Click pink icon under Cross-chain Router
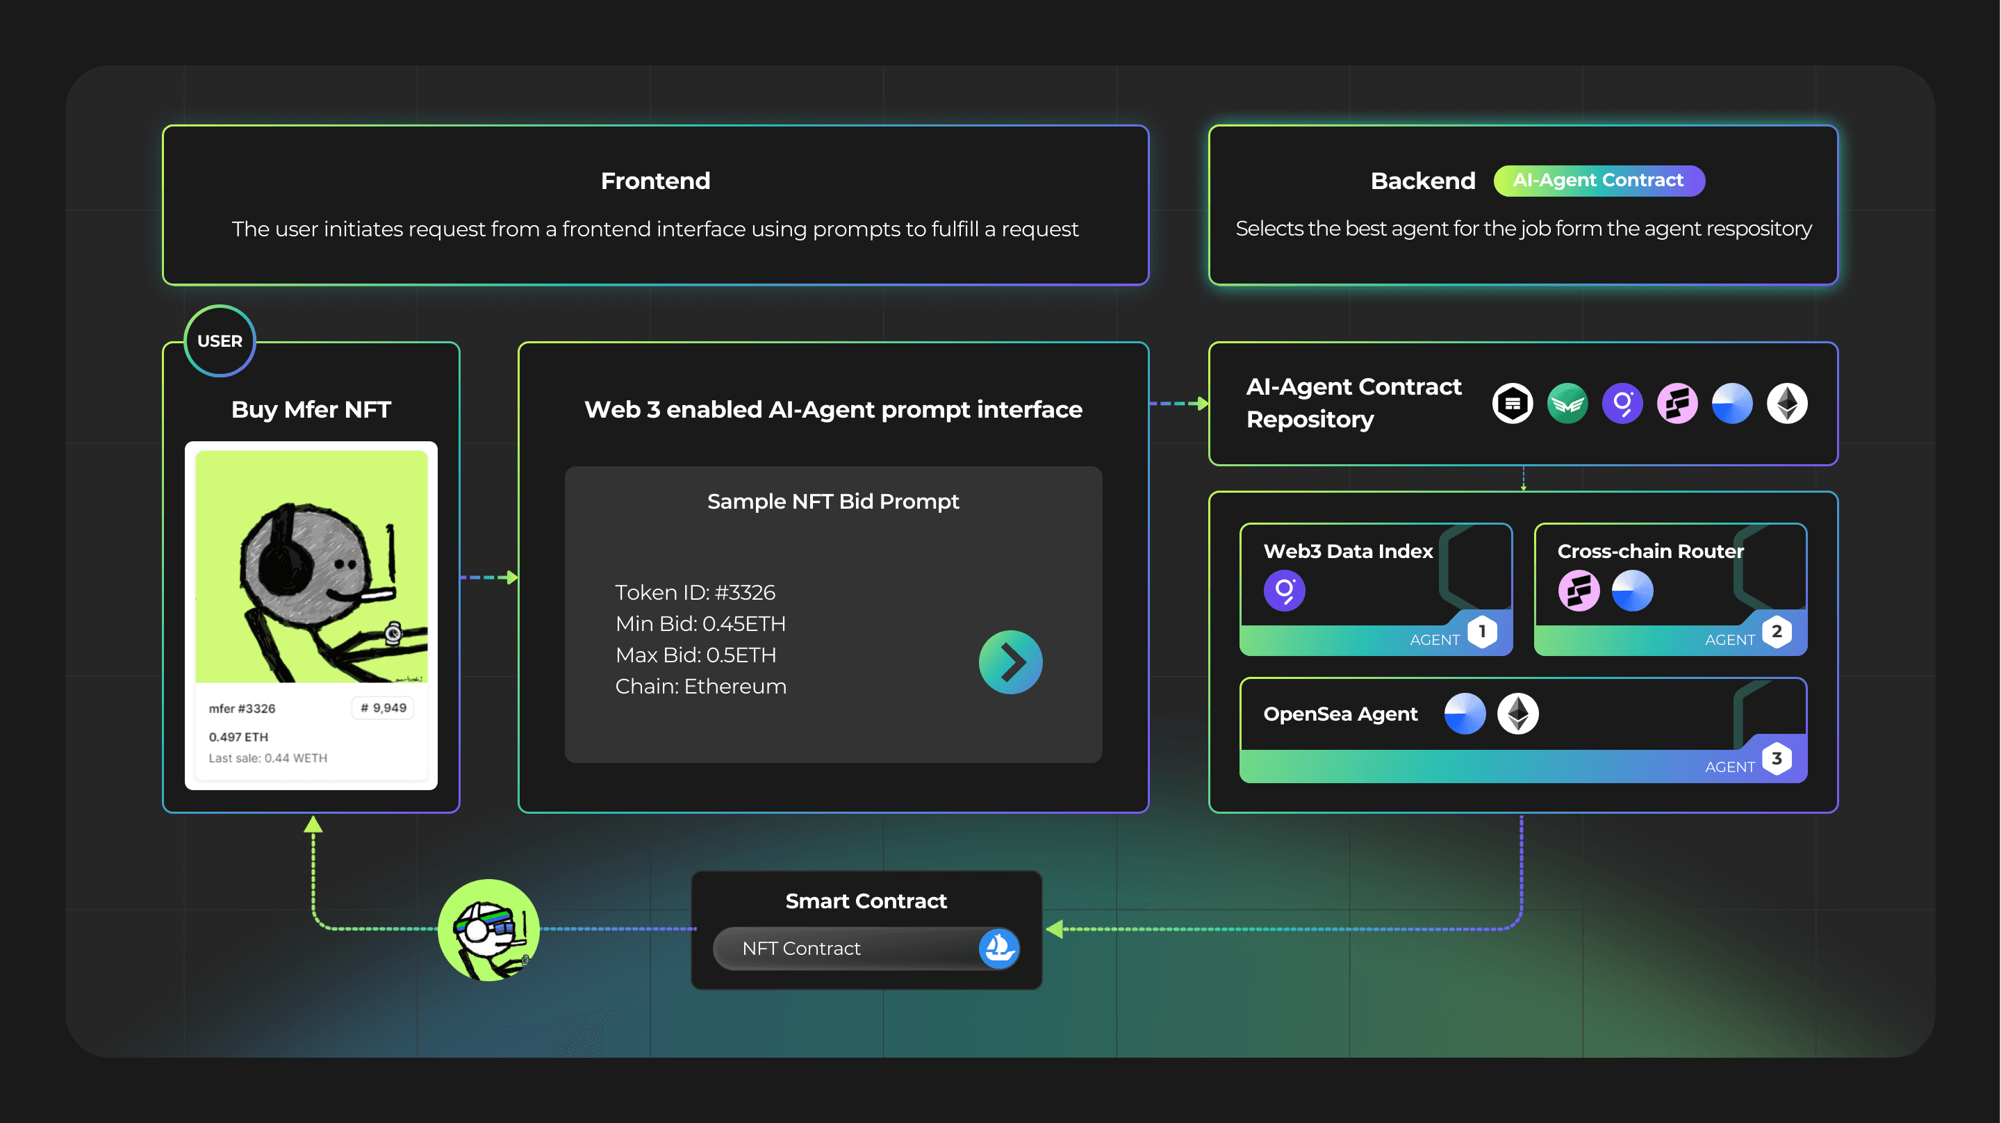The image size is (2001, 1123). 1579,591
